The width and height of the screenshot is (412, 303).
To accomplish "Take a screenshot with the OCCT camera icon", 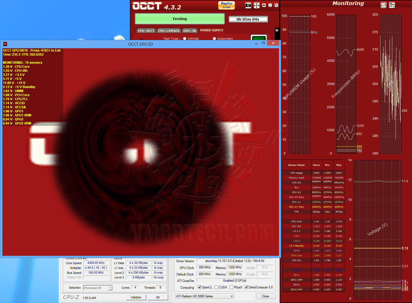I will tap(248, 5).
